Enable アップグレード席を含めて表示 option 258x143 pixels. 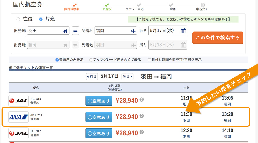point(91,60)
